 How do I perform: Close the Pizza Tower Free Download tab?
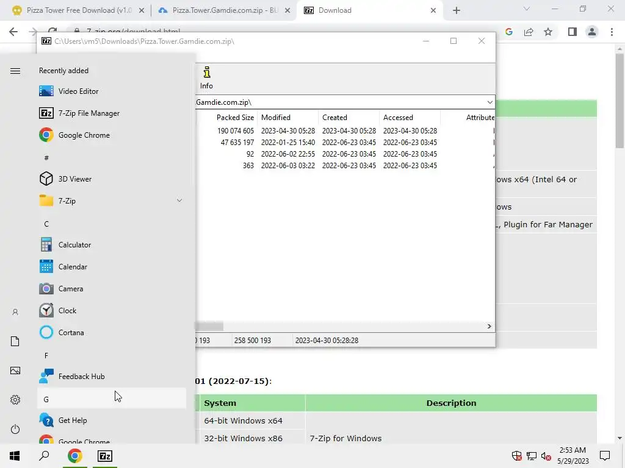pyautogui.click(x=141, y=11)
